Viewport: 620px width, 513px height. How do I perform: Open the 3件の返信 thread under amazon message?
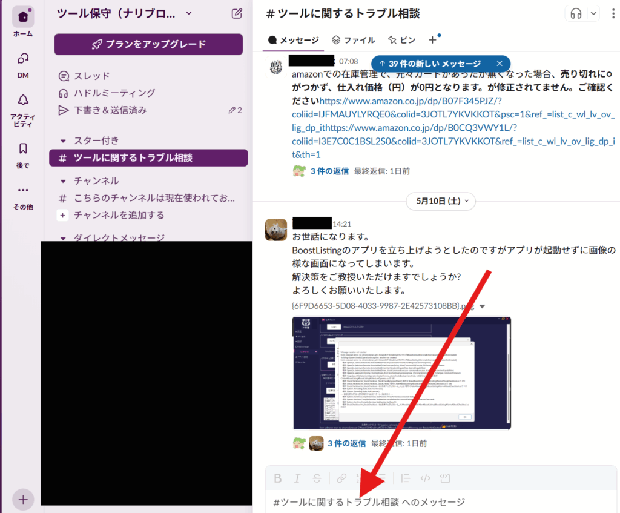[329, 171]
